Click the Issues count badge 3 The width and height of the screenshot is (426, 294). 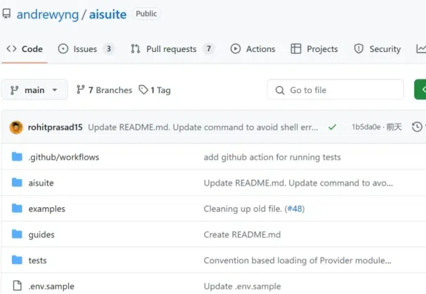click(109, 49)
